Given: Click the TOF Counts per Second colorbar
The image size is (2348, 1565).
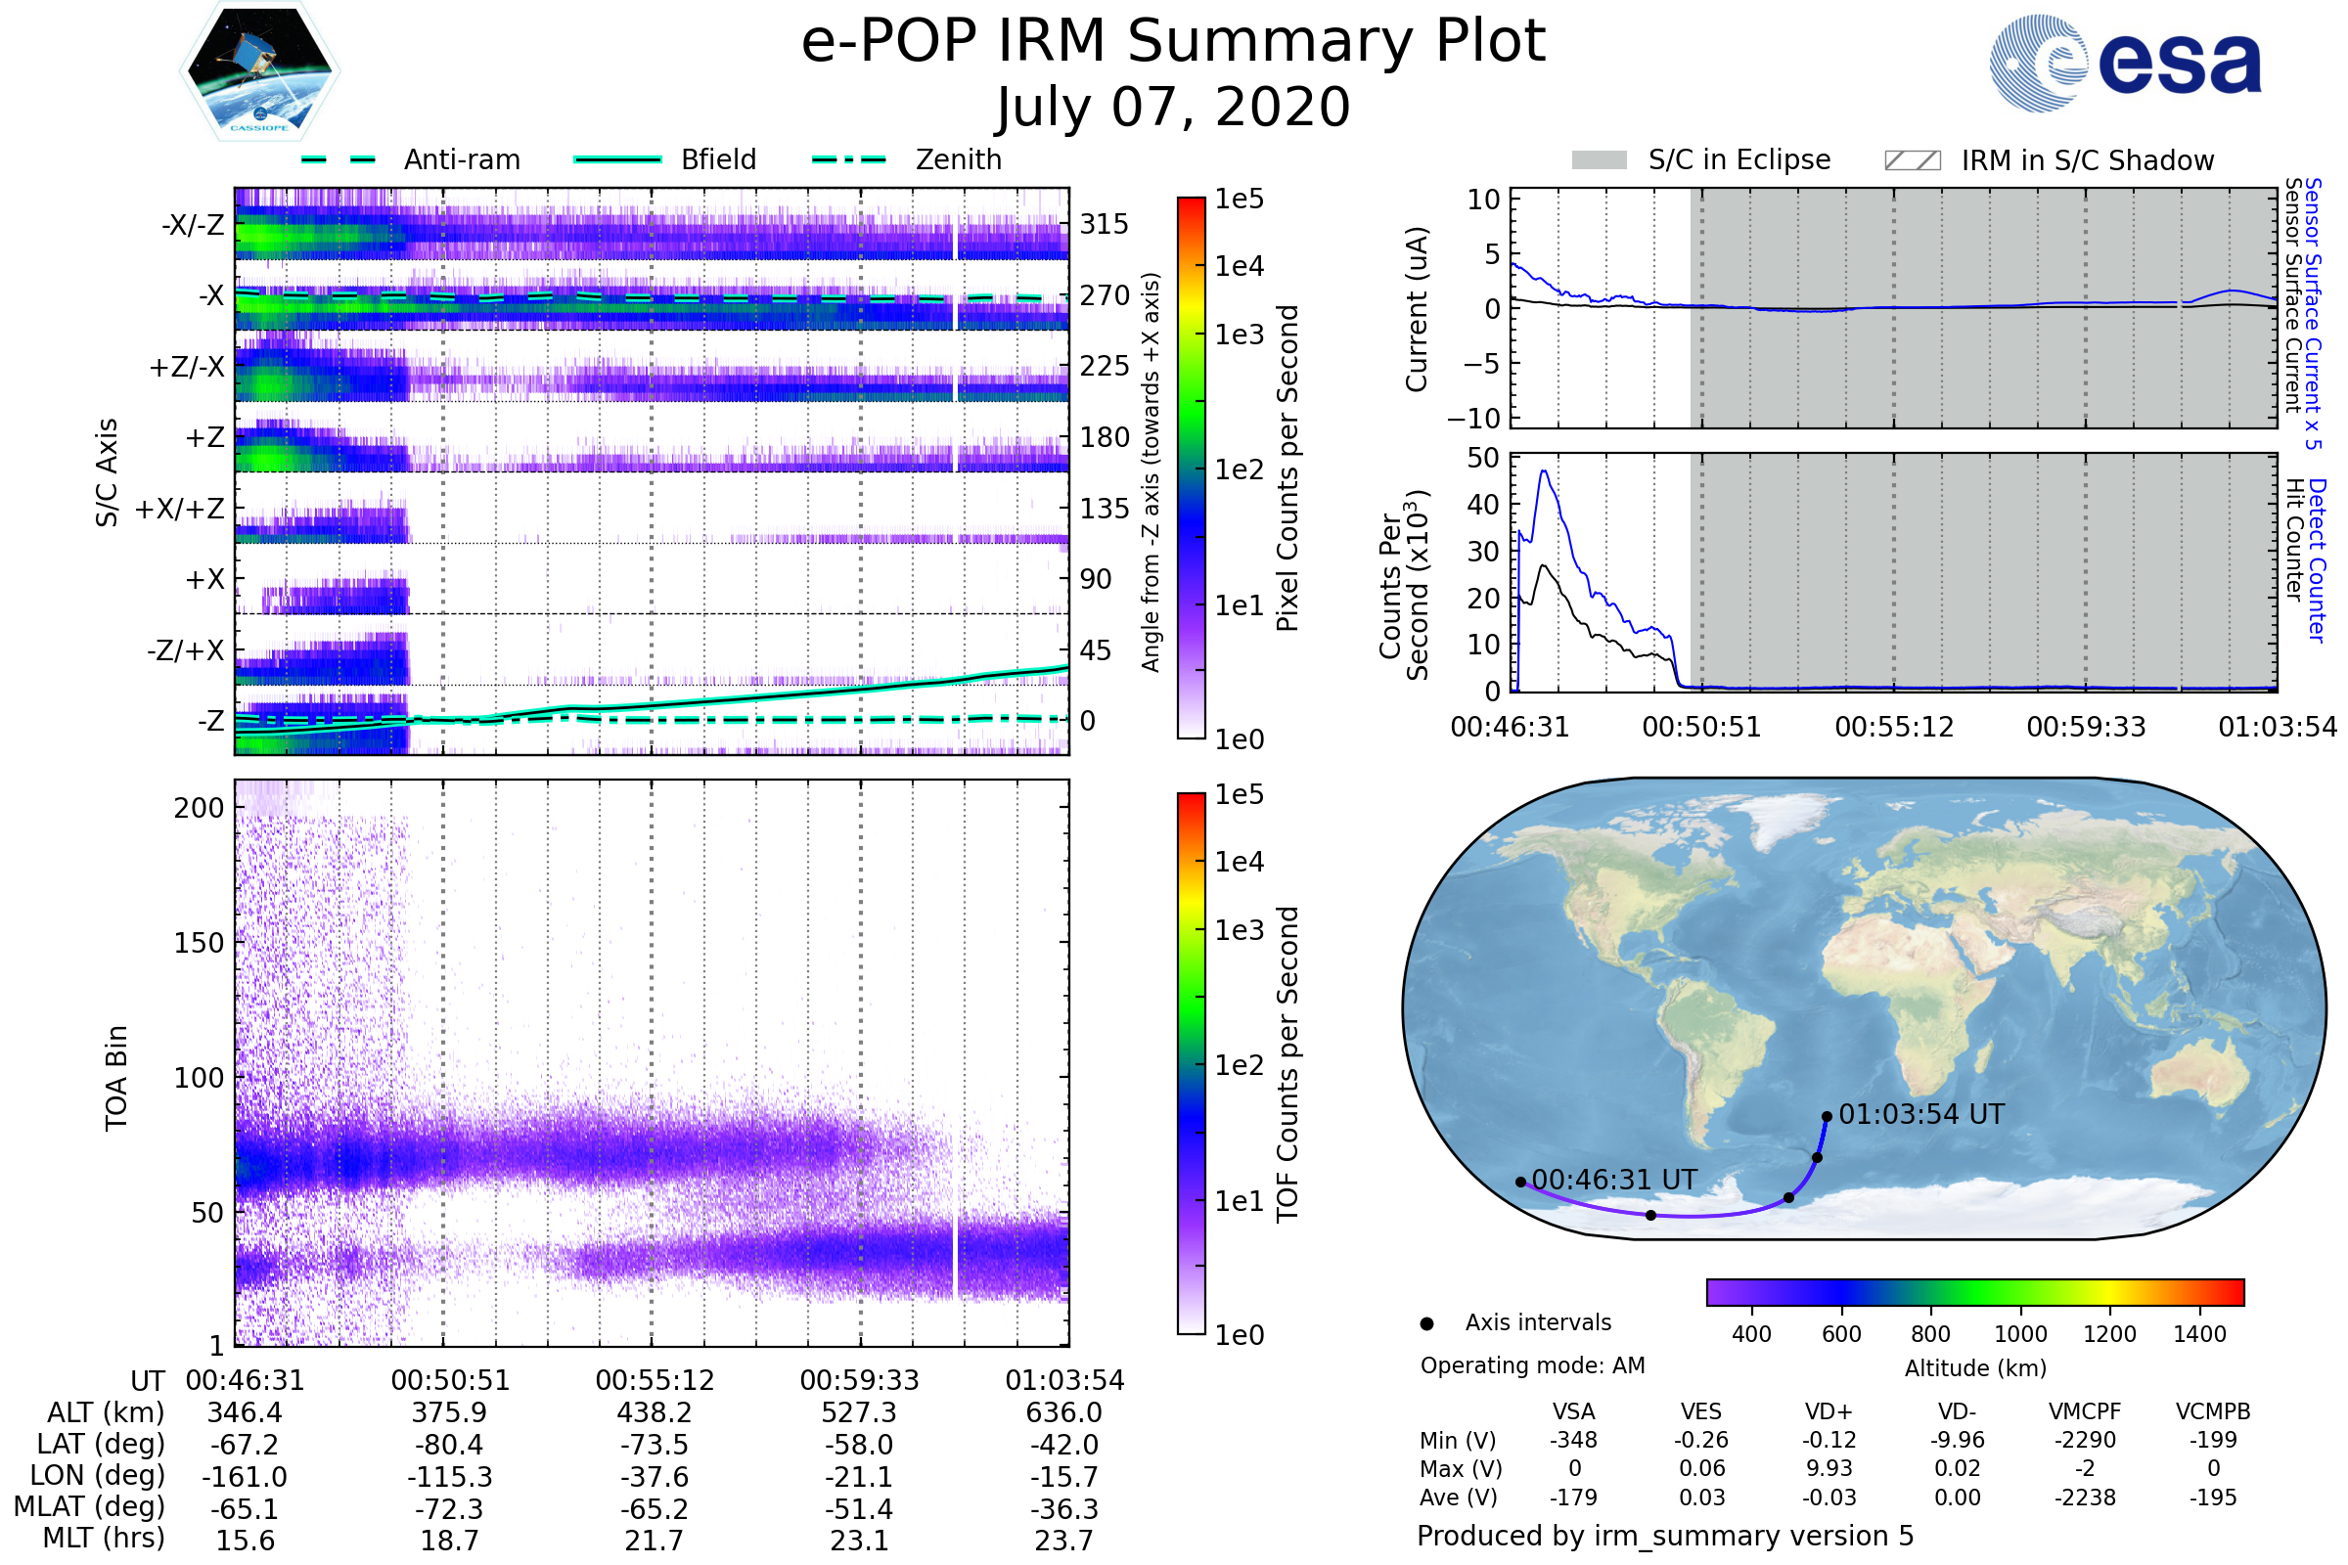Looking at the screenshot, I should [x=1191, y=1063].
